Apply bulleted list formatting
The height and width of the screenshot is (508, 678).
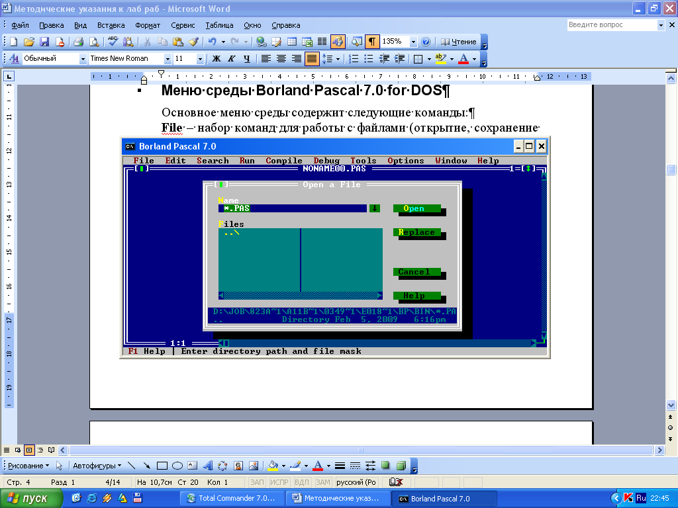(368, 59)
